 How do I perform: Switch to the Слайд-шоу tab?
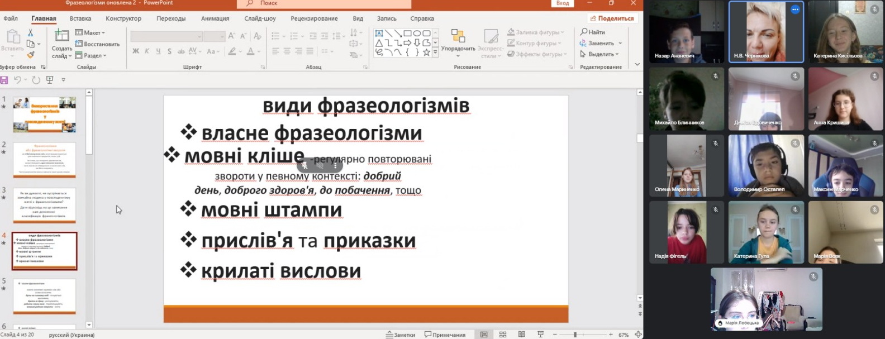260,18
